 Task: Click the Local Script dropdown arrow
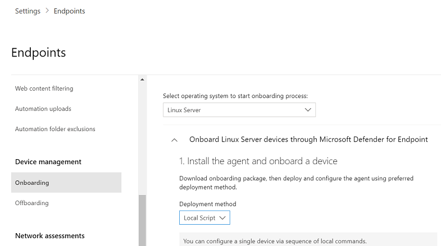[x=222, y=217]
